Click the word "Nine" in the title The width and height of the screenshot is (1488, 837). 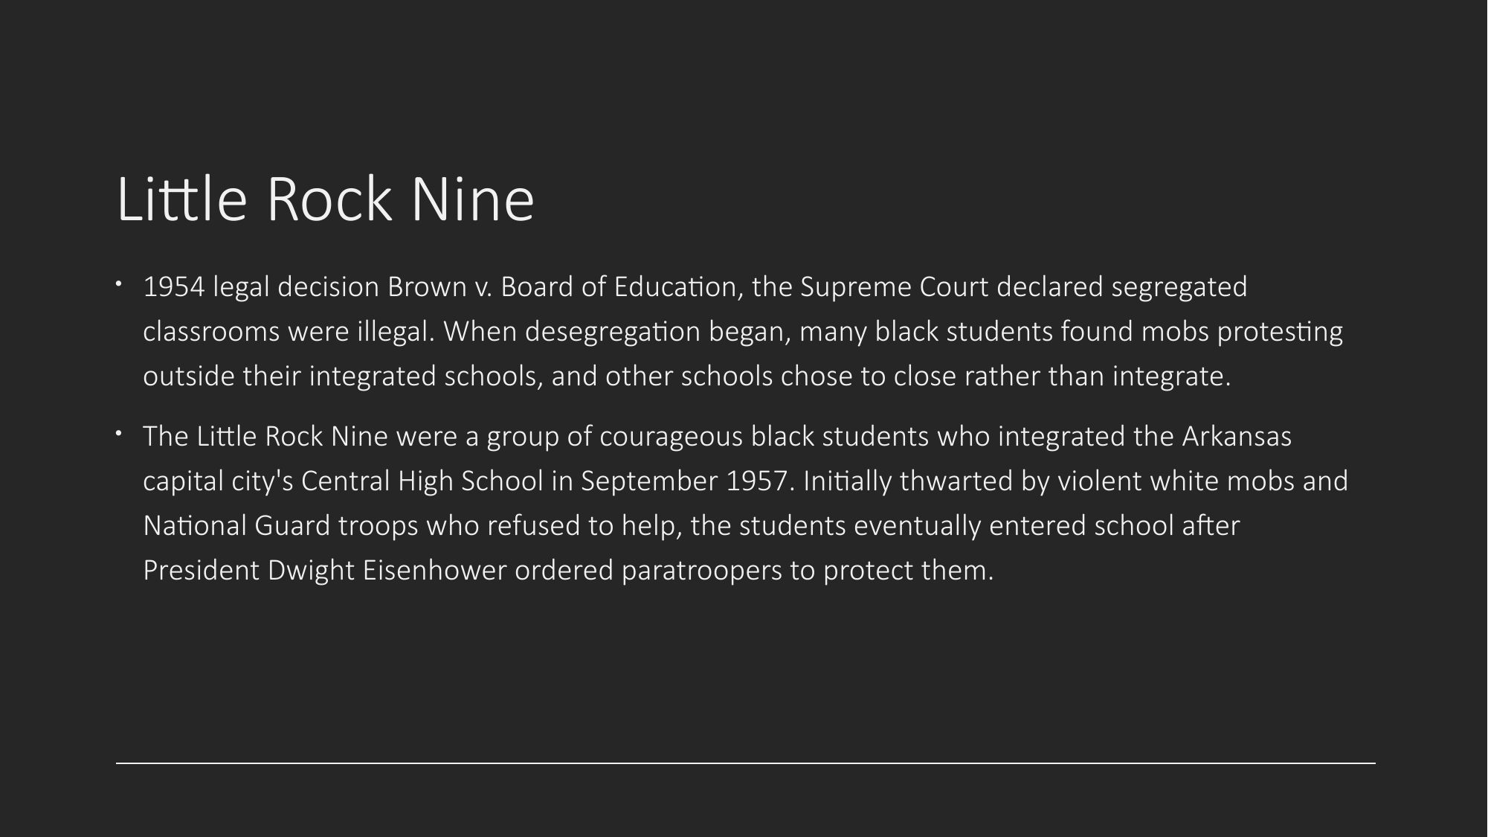point(473,199)
